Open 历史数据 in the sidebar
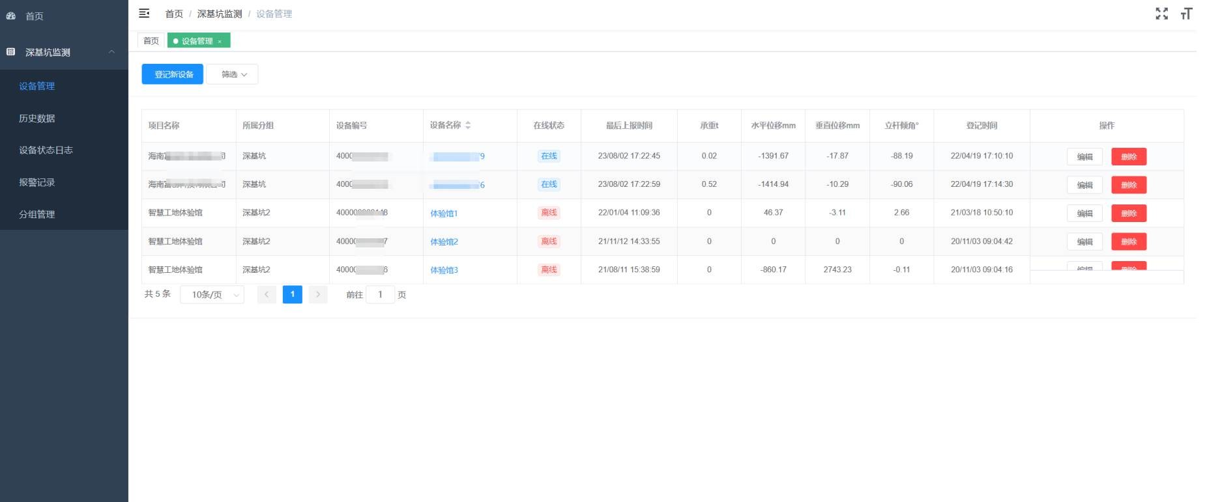This screenshot has height=502, width=1207. click(37, 119)
